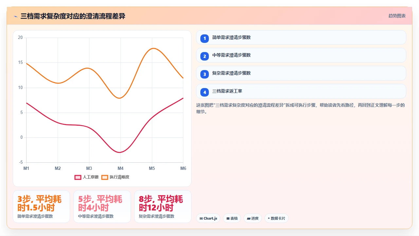Screen dimensions: 419x236
Task: Click the red line low point at M4
Action: 120,152
